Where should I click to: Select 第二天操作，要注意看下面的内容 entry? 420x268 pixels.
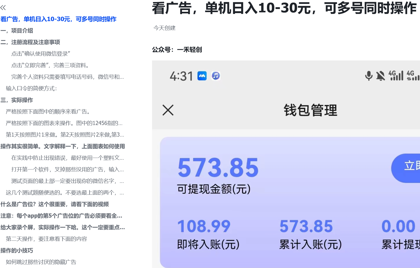click(x=46, y=239)
